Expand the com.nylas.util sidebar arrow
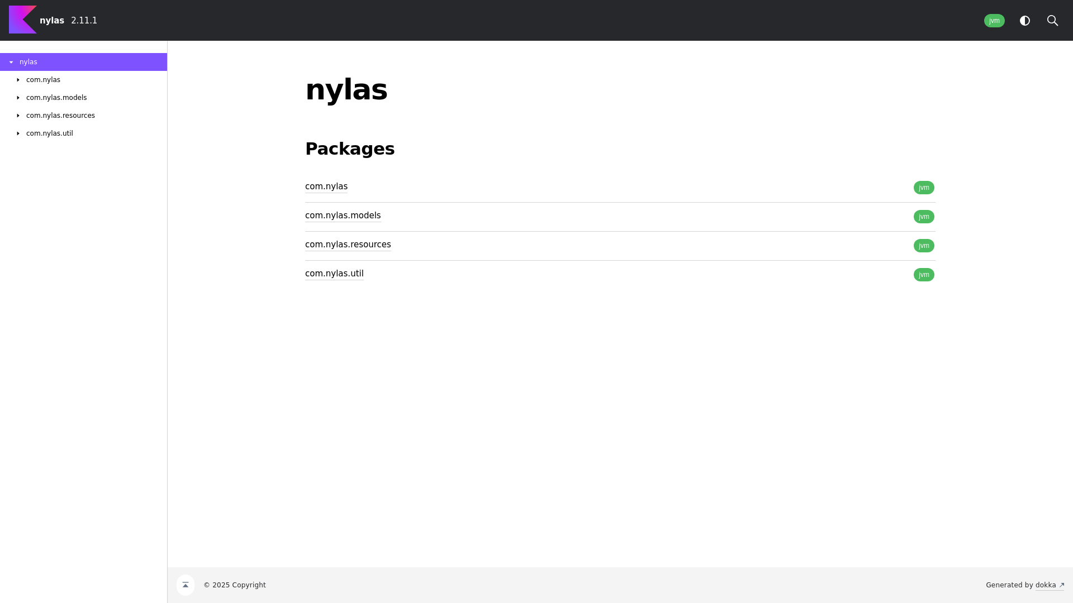The height and width of the screenshot is (603, 1073). [18, 133]
